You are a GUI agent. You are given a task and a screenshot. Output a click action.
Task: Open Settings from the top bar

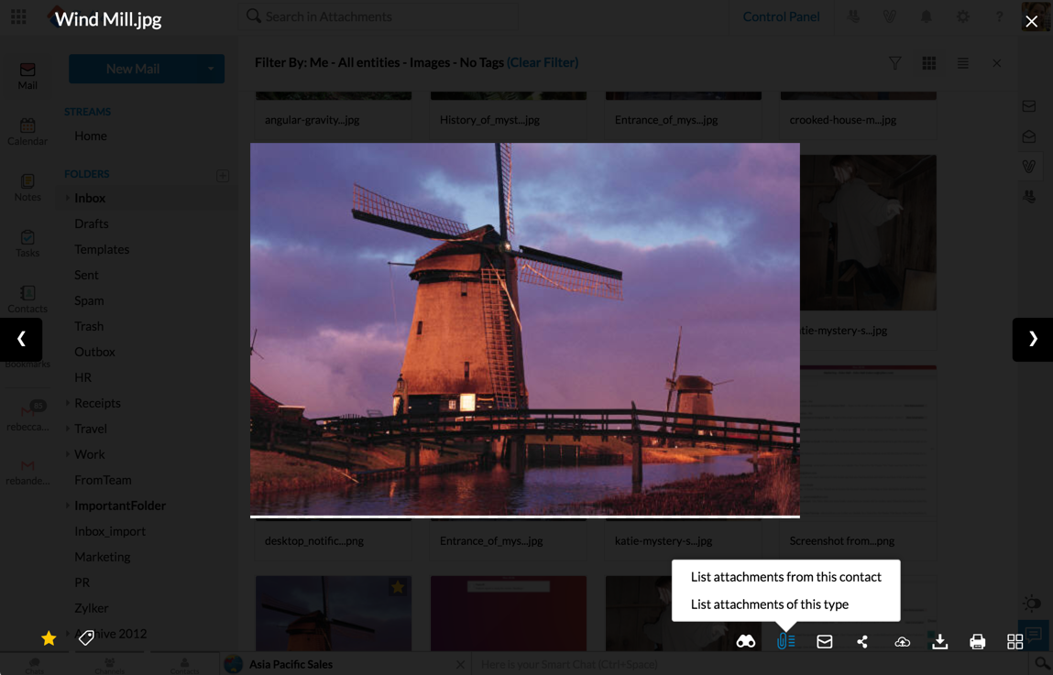962,16
